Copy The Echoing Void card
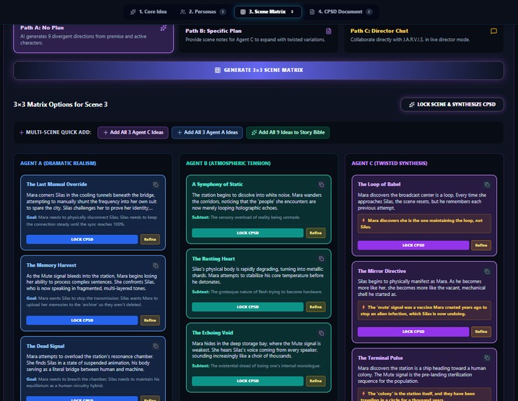 coord(321,333)
